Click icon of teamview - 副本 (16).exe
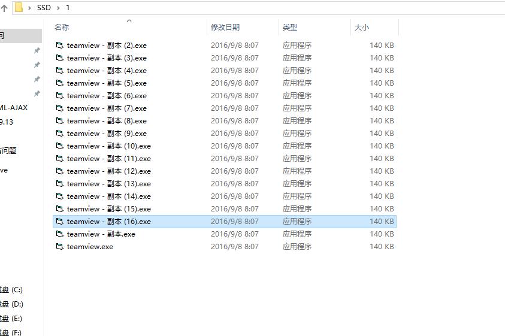 [59, 222]
